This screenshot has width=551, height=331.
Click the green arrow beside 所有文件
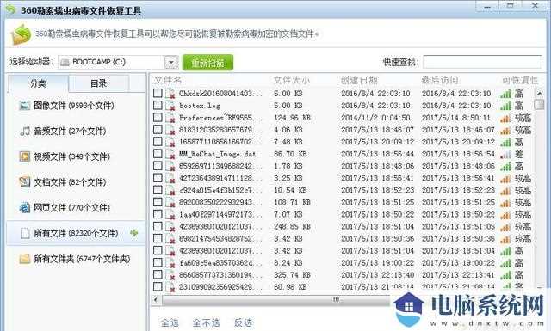(134, 233)
